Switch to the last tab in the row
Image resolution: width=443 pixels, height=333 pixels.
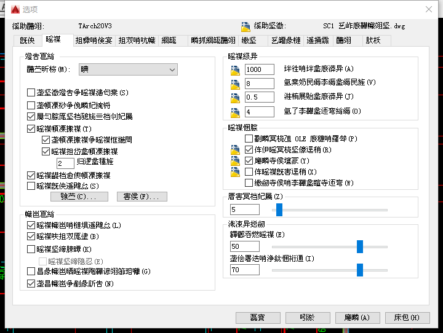(x=377, y=41)
